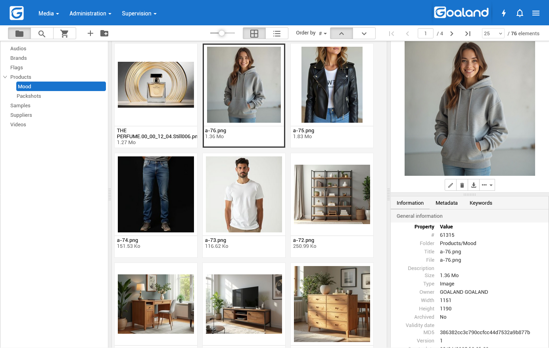Click the large hoodie preview image

tap(470, 108)
